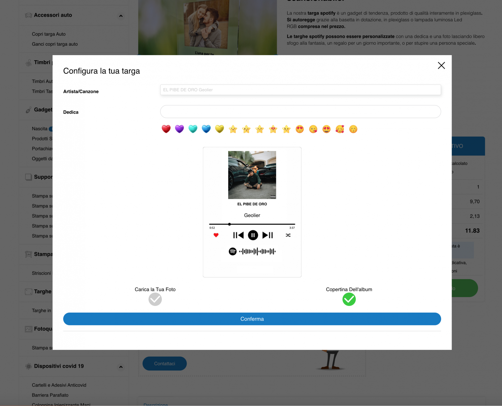Insert the yellow heart emoji

tap(220, 129)
